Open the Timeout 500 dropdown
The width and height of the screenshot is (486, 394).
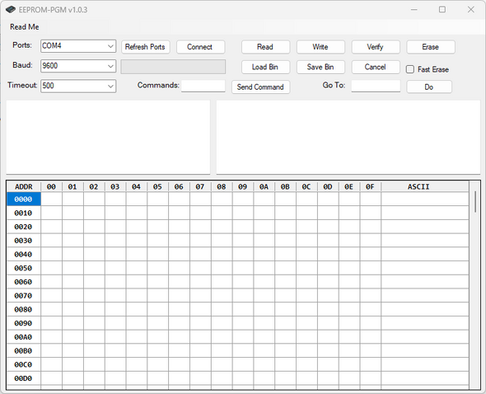click(x=78, y=86)
